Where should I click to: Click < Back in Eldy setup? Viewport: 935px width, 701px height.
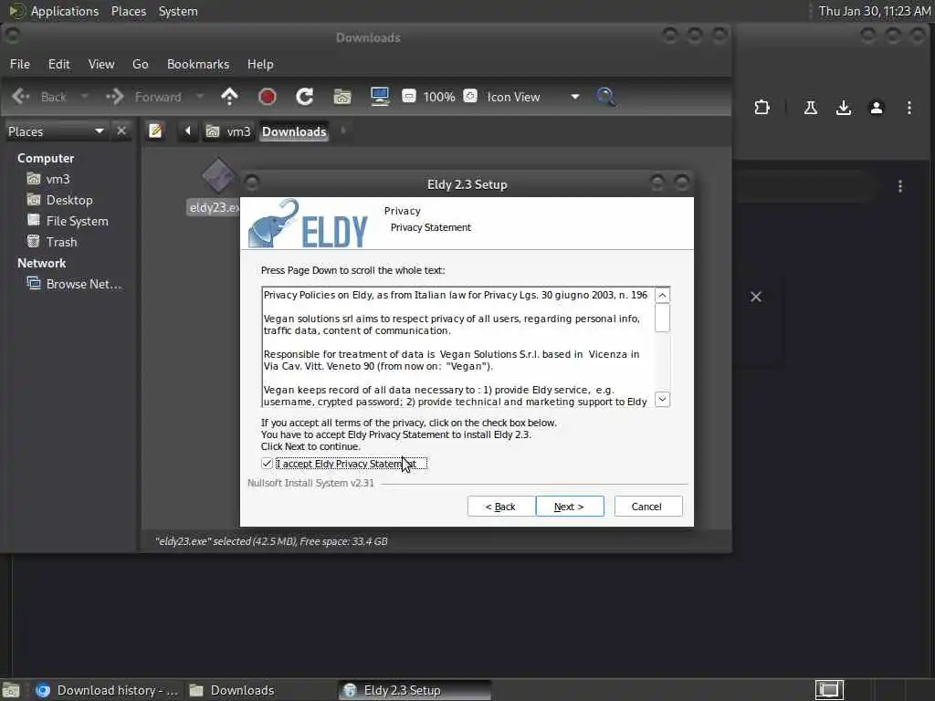pos(501,506)
